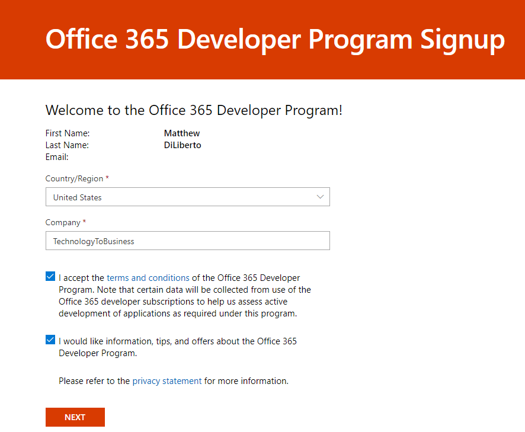Click the Company field containing TechnologyToBusiness
Image resolution: width=525 pixels, height=432 pixels.
pos(187,241)
